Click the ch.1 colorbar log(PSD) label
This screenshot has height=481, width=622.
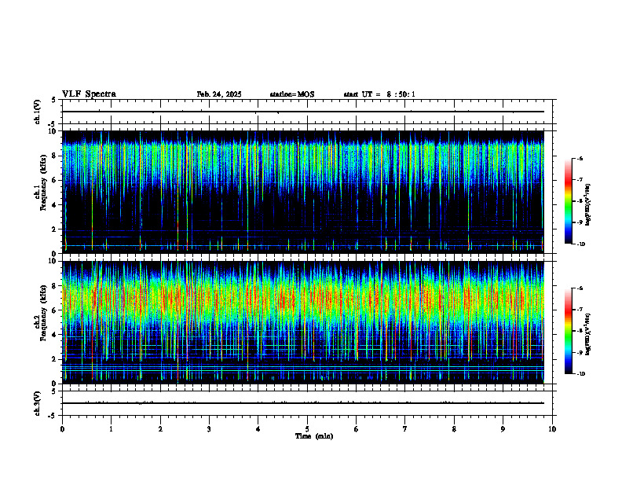click(x=588, y=204)
